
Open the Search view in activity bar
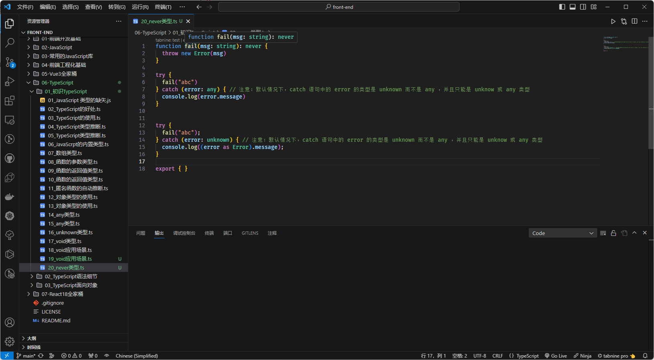coord(10,42)
